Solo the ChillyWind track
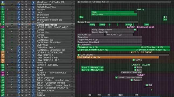The image size is (174, 97). click(26, 45)
